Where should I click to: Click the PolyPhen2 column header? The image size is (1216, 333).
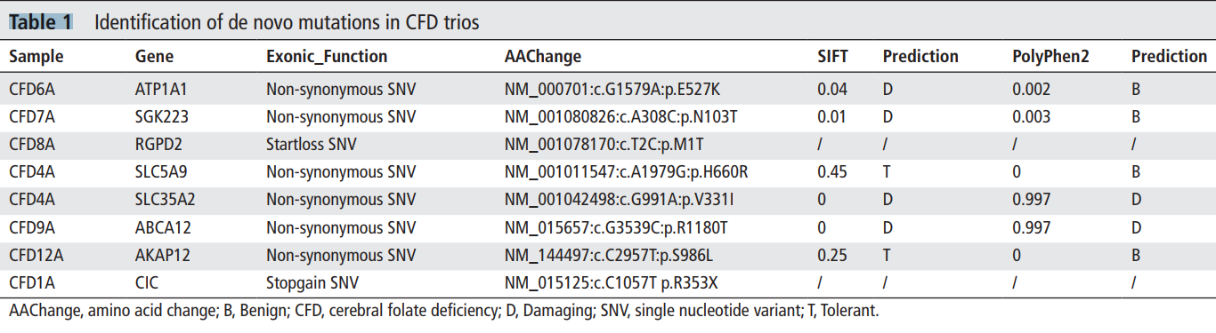coord(1050,57)
